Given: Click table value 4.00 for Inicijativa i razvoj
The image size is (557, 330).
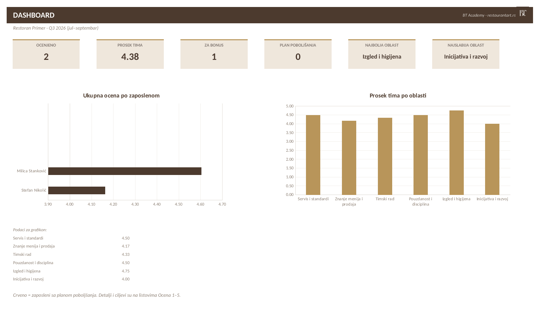Looking at the screenshot, I should point(126,279).
